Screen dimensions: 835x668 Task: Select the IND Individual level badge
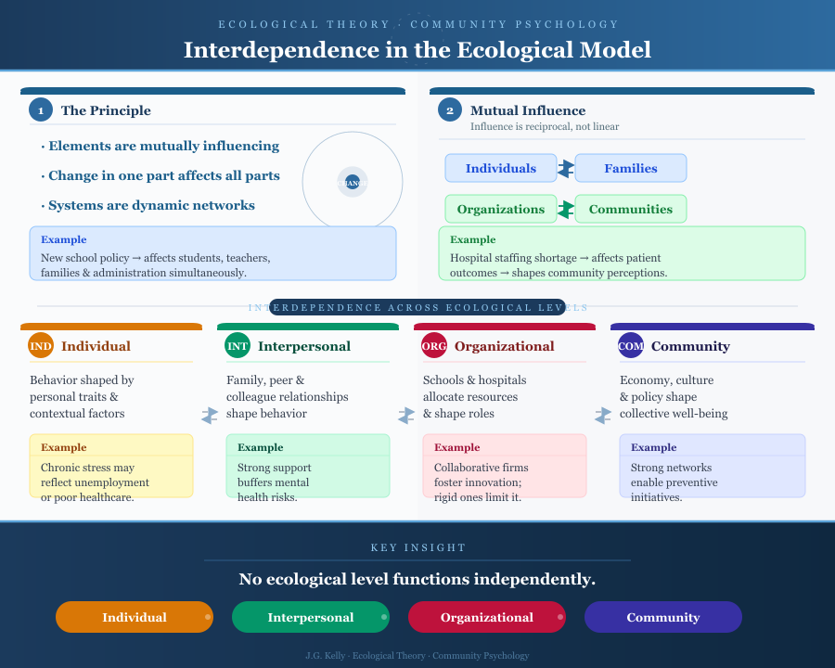click(x=41, y=345)
